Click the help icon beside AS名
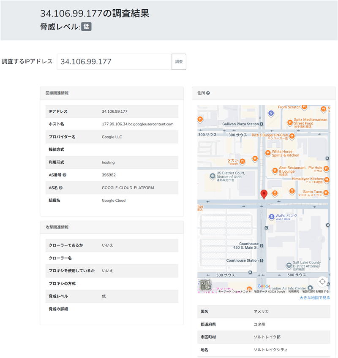This screenshot has height=358, width=338. click(61, 187)
